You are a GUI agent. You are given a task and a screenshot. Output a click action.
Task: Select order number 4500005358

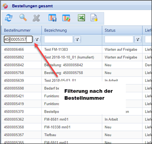click(x=14, y=127)
